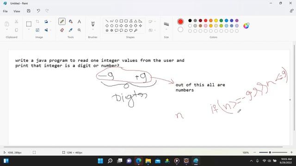Click the Crop icon in Image group
This screenshot has width=296, height=166.
click(x=37, y=22)
